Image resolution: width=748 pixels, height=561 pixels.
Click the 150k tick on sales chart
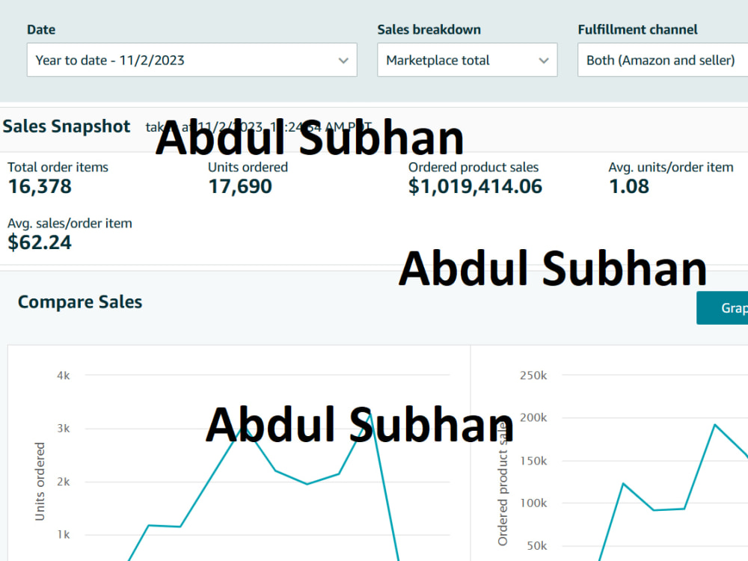[x=533, y=461]
